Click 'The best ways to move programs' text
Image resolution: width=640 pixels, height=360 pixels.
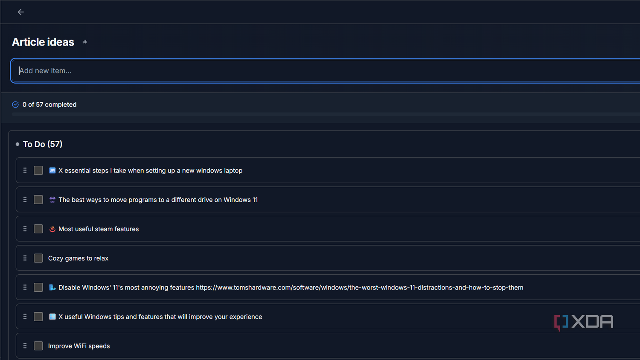pos(158,200)
